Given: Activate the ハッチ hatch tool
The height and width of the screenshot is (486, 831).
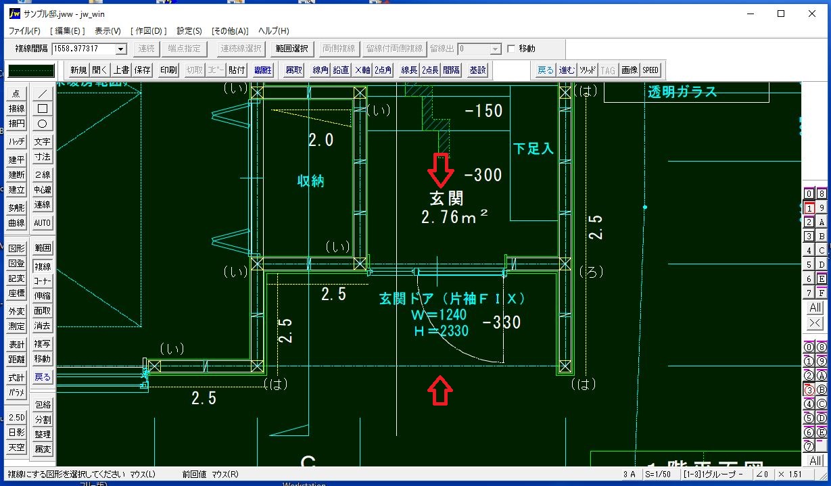Looking at the screenshot, I should 16,142.
